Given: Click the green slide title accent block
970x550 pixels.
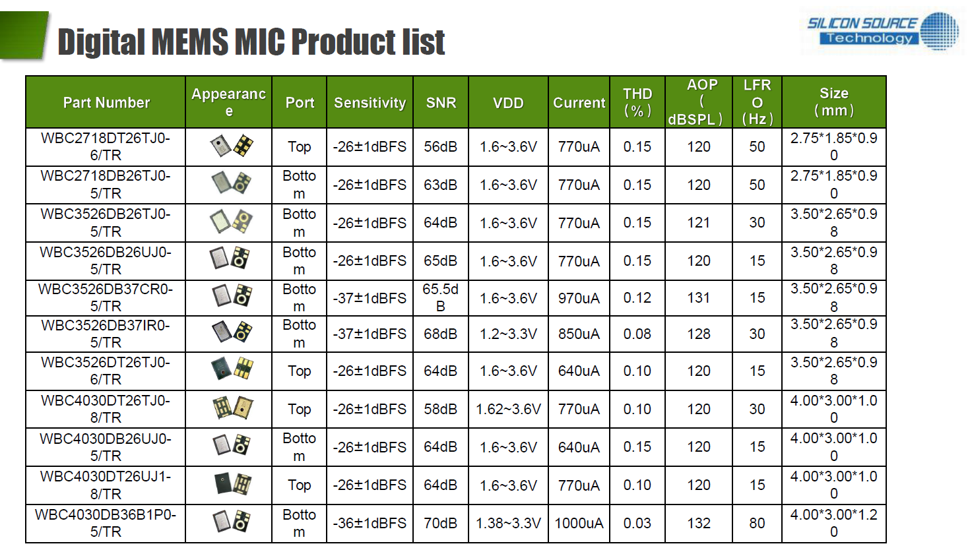Looking at the screenshot, I should [24, 35].
